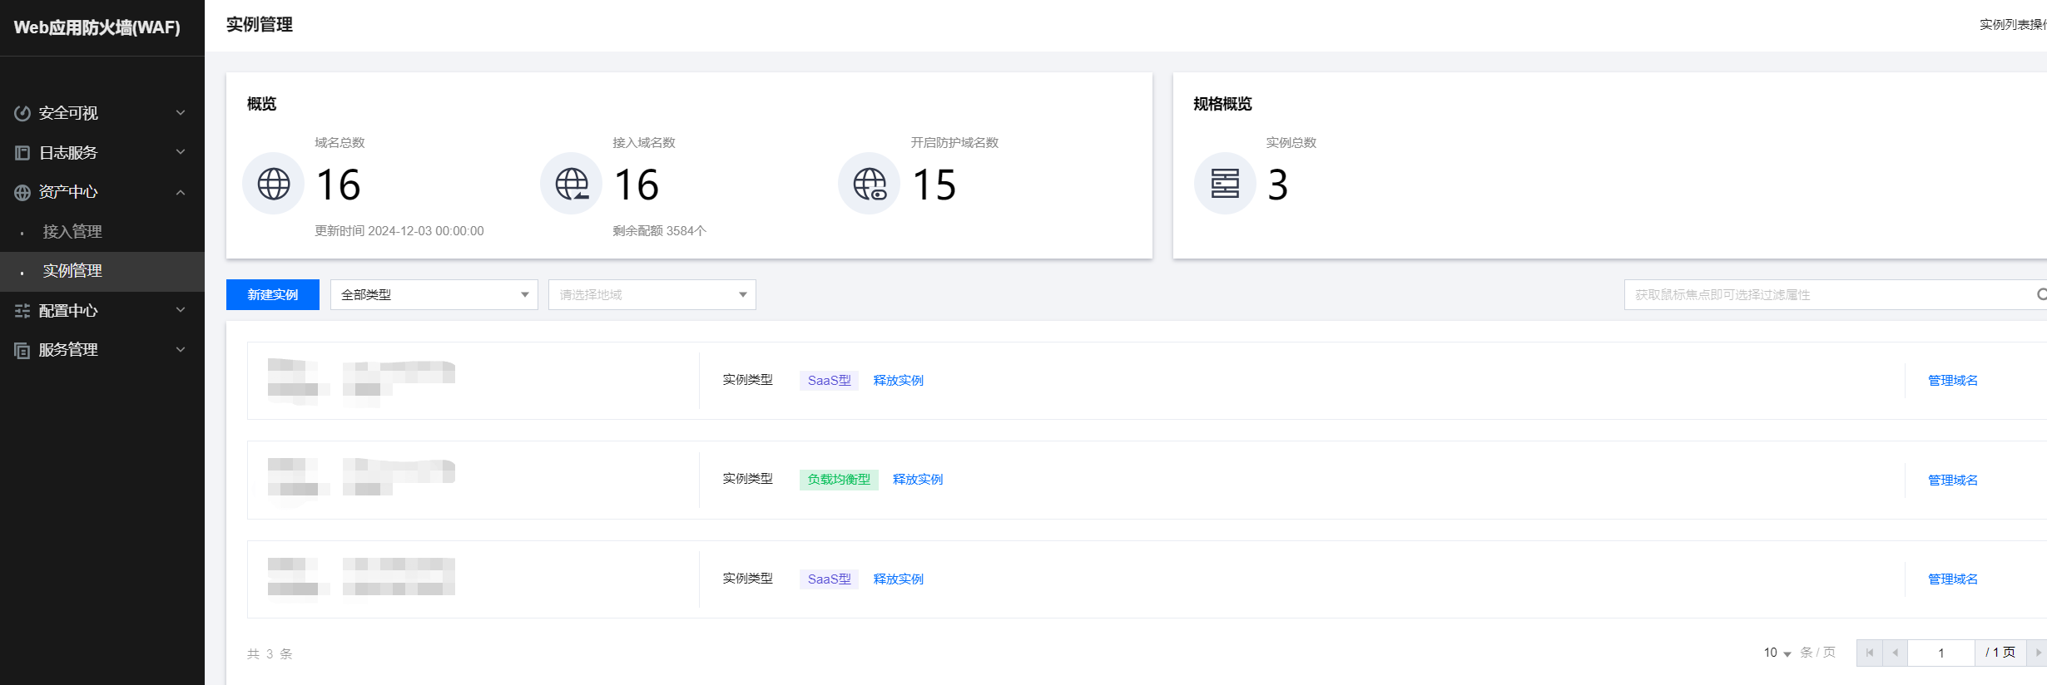The height and width of the screenshot is (685, 2047).
Task: Click 管理域名 for the first SaaS instance
Action: 1952,381
